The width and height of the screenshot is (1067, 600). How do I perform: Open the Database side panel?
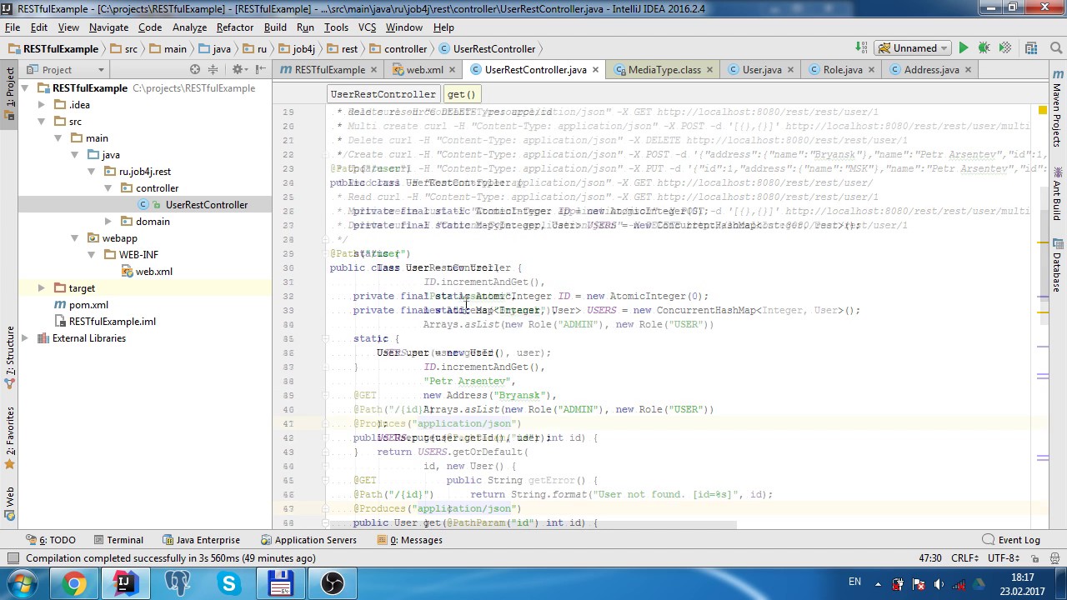1057,267
